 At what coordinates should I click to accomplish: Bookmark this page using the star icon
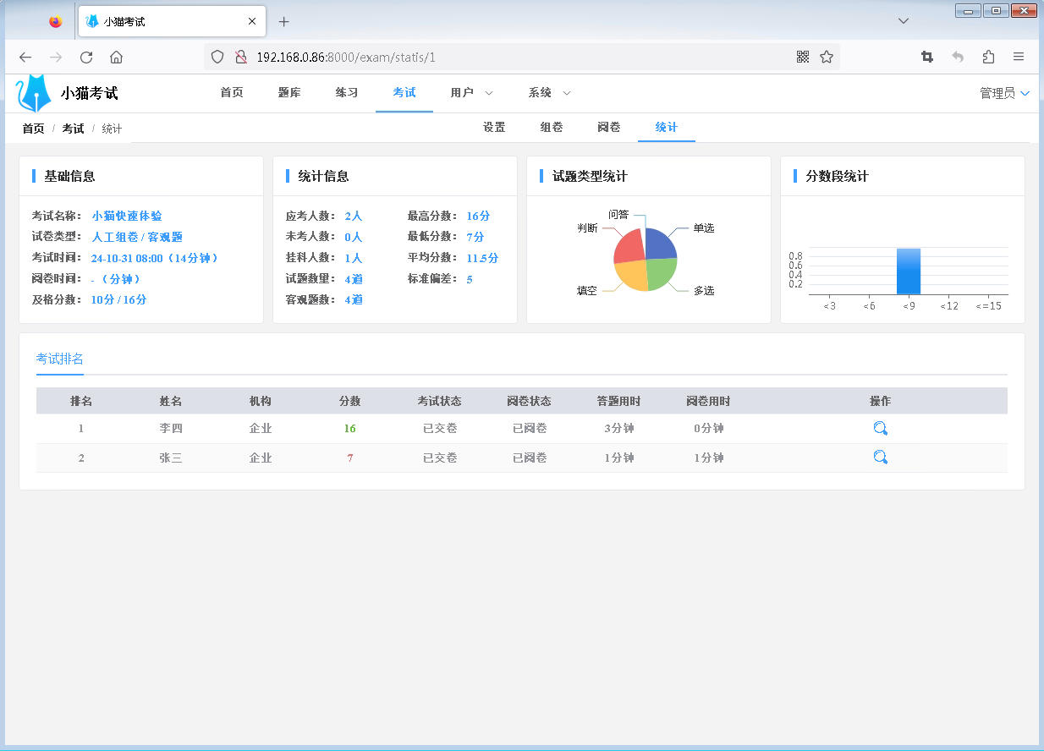[827, 57]
